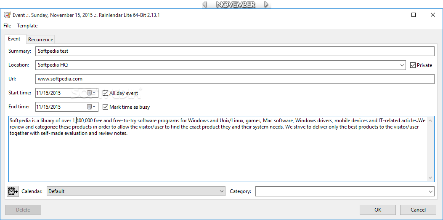Screen dimensions: 443x220
Task: Open Start time calendar picker
Action: (x=92, y=93)
